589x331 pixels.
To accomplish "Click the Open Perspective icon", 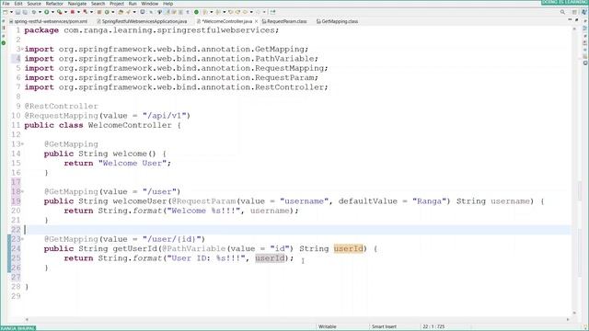I will pyautogui.click(x=574, y=12).
